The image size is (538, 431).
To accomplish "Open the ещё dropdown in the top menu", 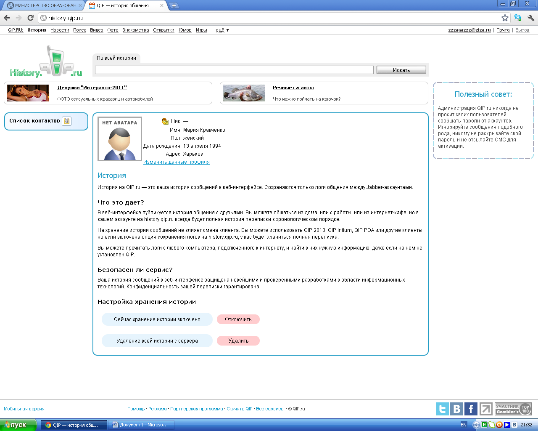I will coord(222,30).
